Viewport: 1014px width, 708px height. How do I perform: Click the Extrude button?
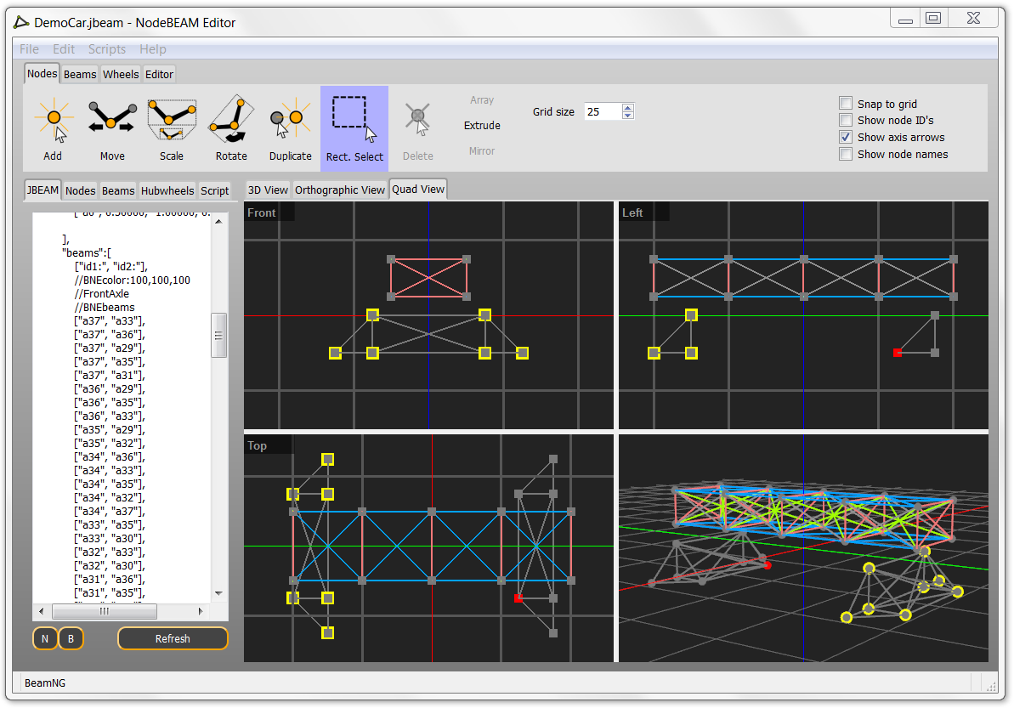(482, 126)
